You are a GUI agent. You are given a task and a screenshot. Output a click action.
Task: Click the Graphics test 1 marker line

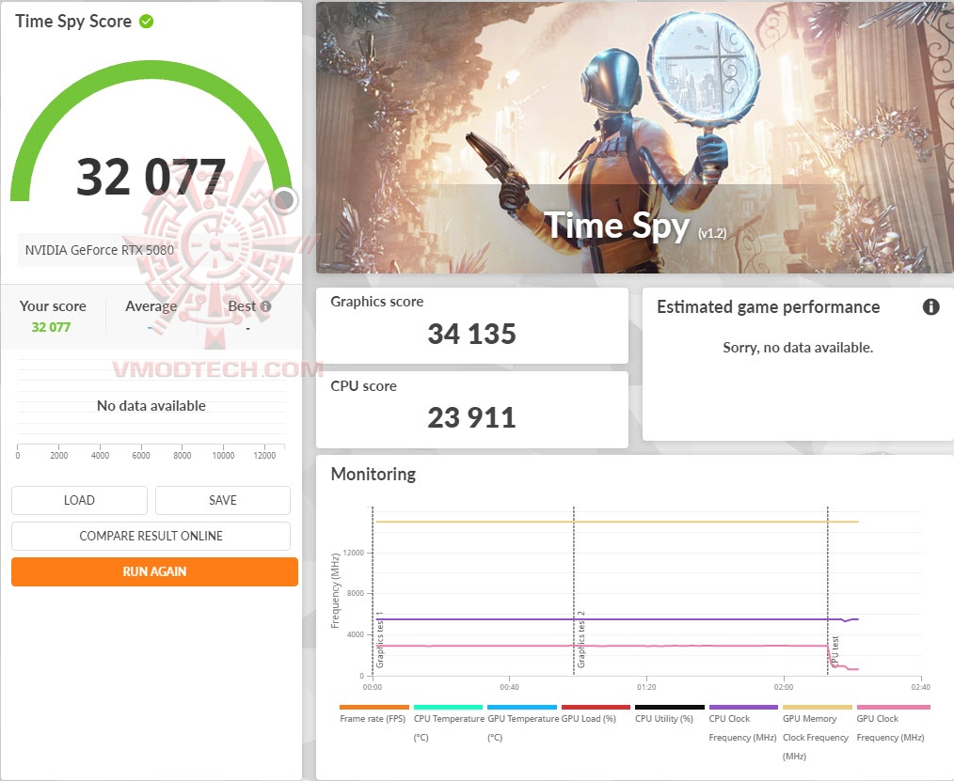pyautogui.click(x=373, y=590)
